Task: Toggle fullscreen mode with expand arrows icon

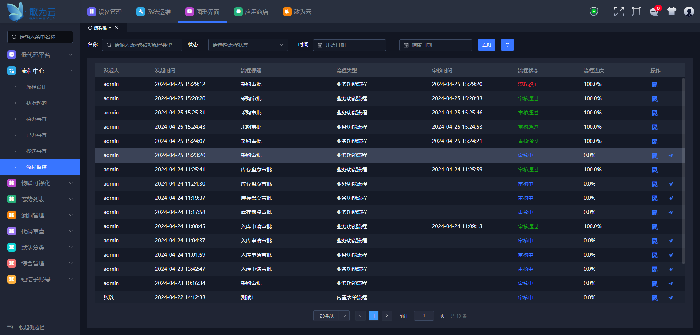Action: 619,12
